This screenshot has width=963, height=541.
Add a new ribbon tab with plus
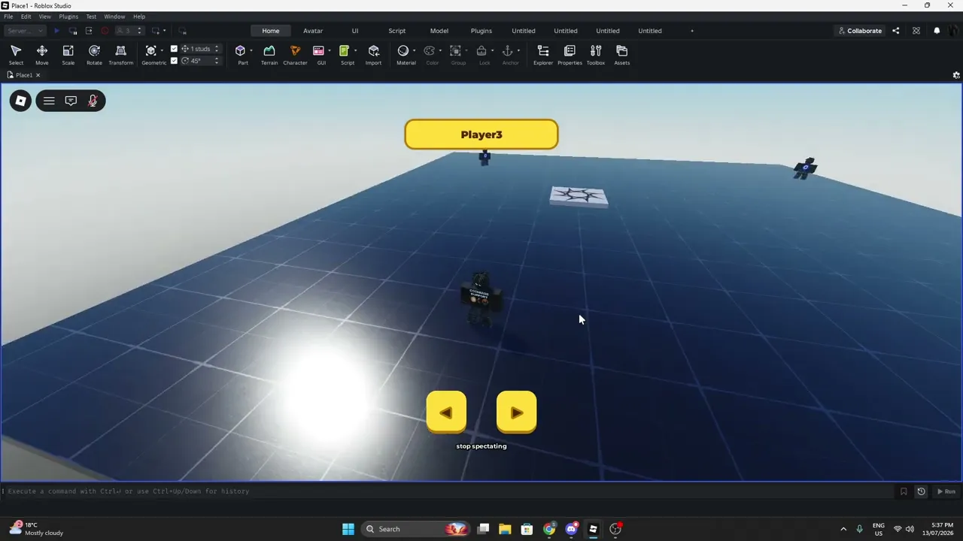pyautogui.click(x=692, y=31)
